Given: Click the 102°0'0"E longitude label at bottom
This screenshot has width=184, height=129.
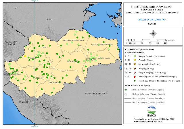Looking at the screenshot, I should [x=34, y=127].
